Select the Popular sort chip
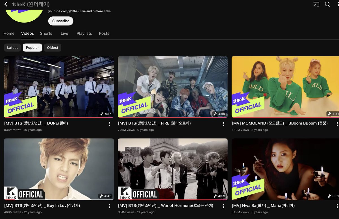Viewport: 339px width, 219px height. click(32, 47)
